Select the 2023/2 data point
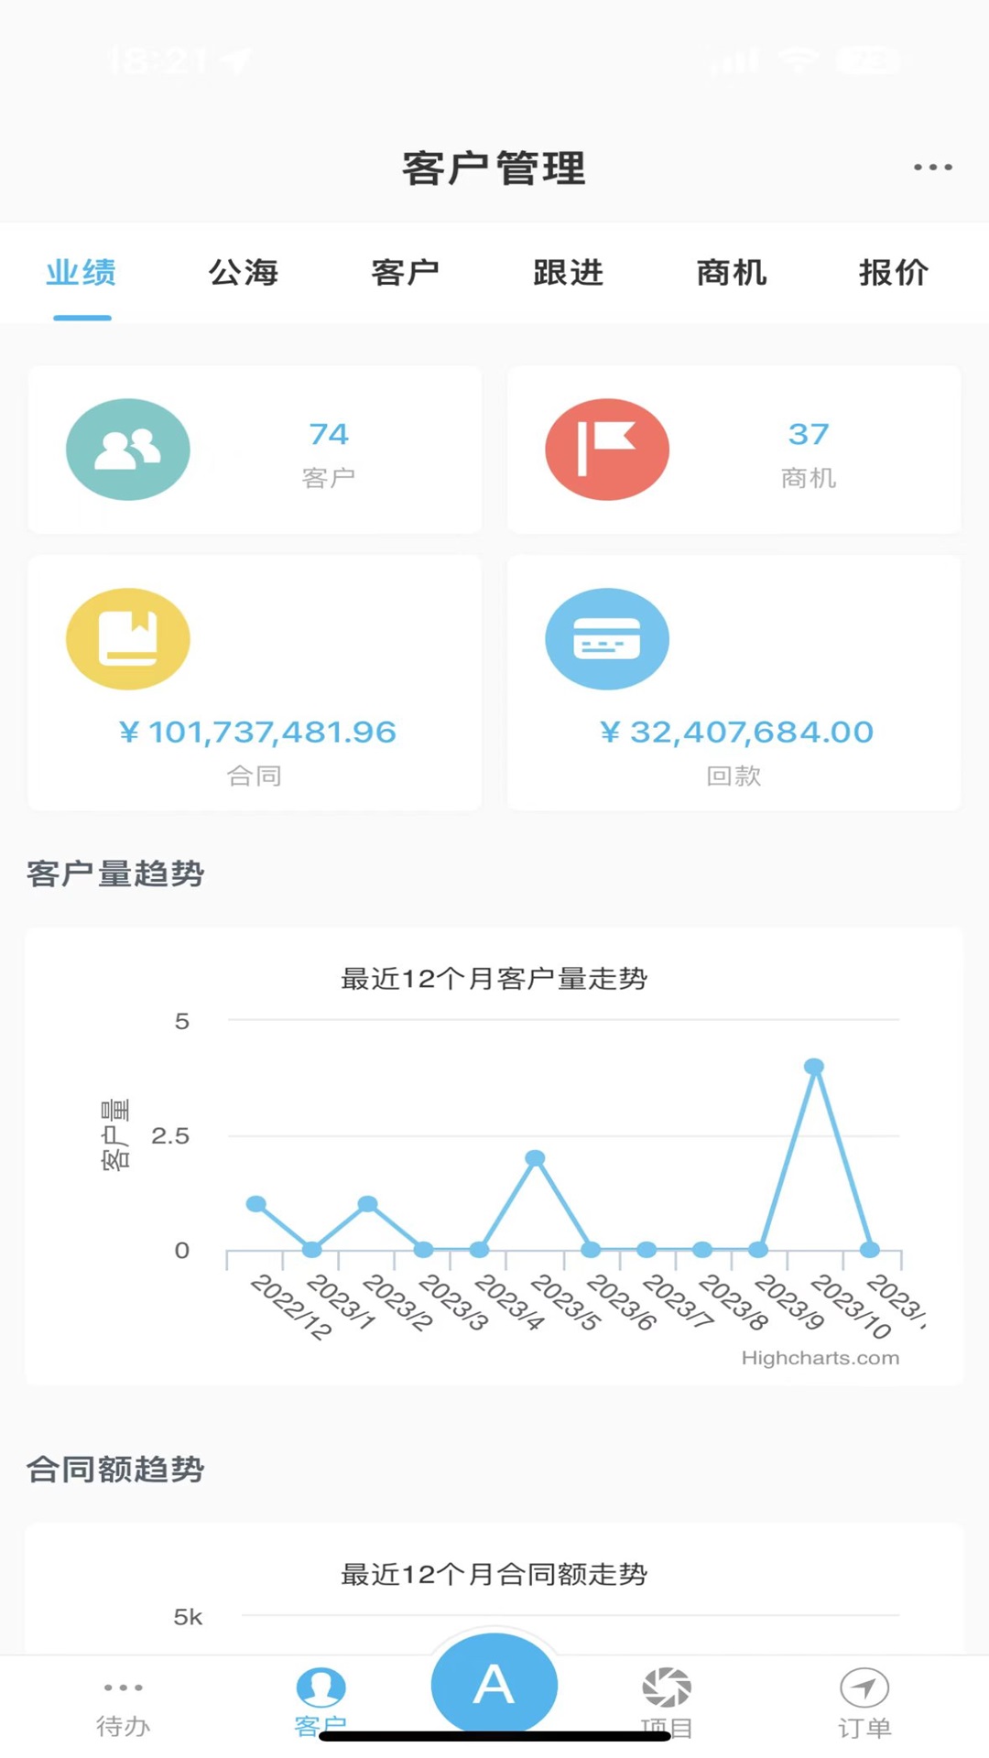 (x=367, y=1204)
